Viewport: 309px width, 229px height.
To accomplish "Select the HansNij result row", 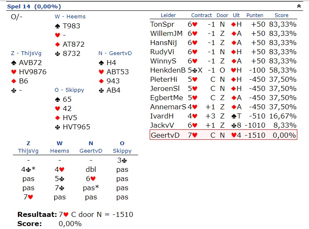I will [x=223, y=43].
